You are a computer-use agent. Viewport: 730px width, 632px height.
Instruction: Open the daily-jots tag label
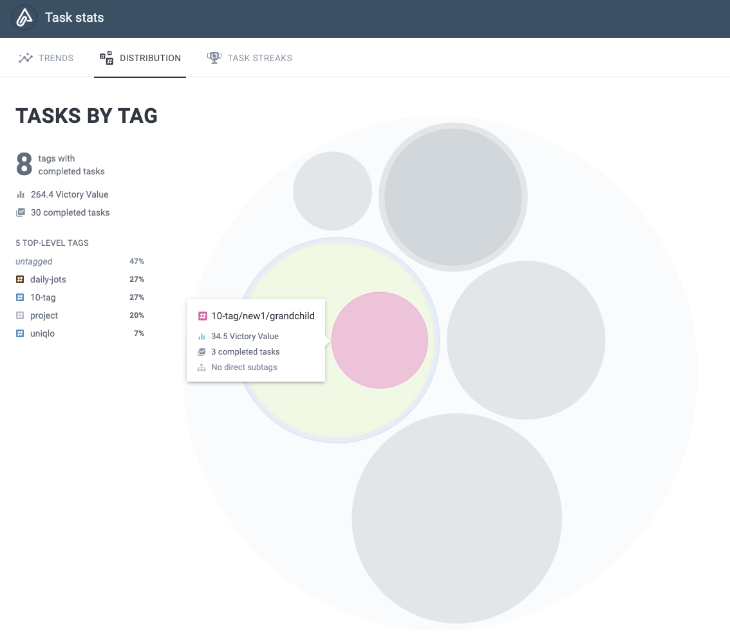48,279
